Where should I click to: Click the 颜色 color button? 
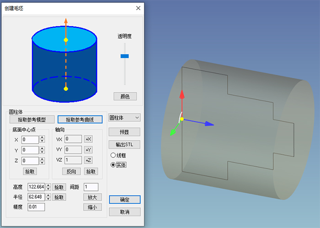[x=125, y=97]
